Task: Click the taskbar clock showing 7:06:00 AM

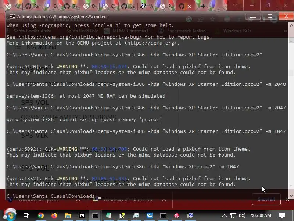Action: 261,215
